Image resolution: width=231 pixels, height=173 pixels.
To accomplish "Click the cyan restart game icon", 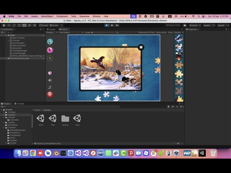I will point(50,42).
